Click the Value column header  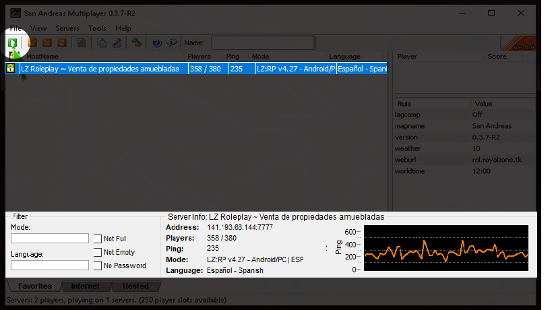pyautogui.click(x=503, y=104)
